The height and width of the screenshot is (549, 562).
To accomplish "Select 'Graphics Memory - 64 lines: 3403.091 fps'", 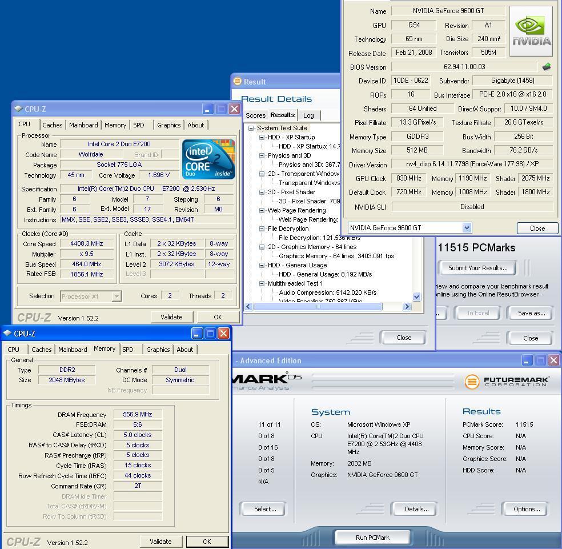I will pos(336,256).
